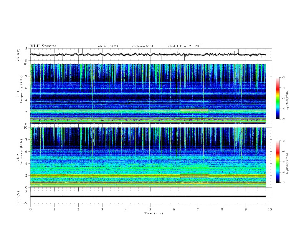Click the "station=ATH" header label
This screenshot has height=235, width=304.
[142, 46]
